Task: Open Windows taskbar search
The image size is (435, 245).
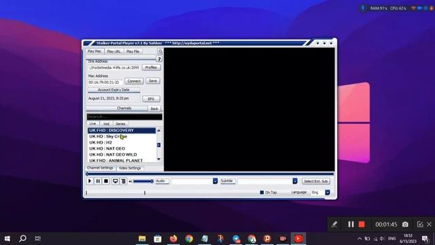Action: coord(22,238)
